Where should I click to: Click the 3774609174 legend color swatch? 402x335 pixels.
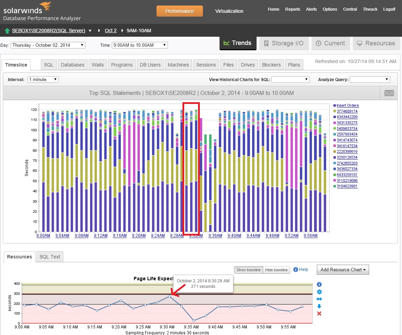click(x=334, y=111)
